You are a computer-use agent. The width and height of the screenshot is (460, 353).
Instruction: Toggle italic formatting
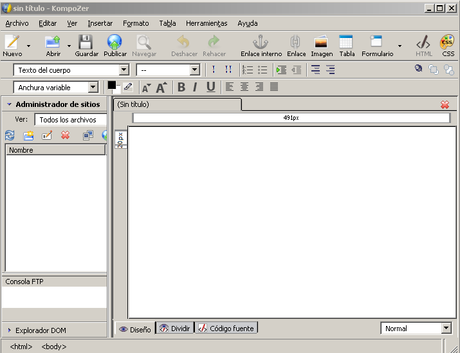(195, 87)
